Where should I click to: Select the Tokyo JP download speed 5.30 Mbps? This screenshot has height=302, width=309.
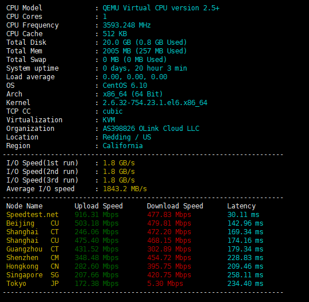tap(165, 284)
